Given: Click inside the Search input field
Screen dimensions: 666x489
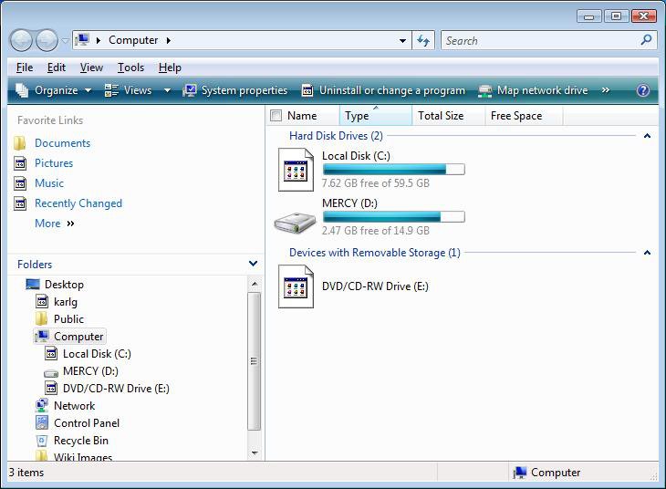Looking at the screenshot, I should 539,41.
